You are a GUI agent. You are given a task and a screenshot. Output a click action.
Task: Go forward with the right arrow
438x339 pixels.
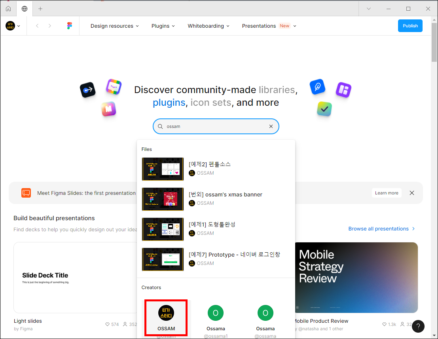click(x=50, y=26)
